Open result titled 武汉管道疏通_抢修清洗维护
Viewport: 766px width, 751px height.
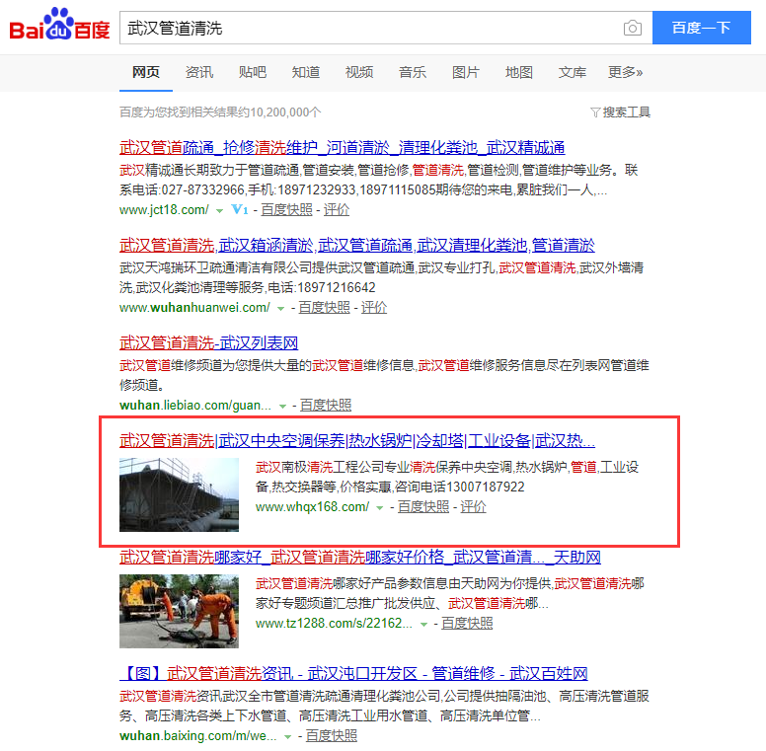point(342,147)
